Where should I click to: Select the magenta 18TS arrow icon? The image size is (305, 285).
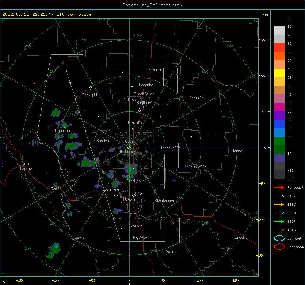click(x=279, y=230)
